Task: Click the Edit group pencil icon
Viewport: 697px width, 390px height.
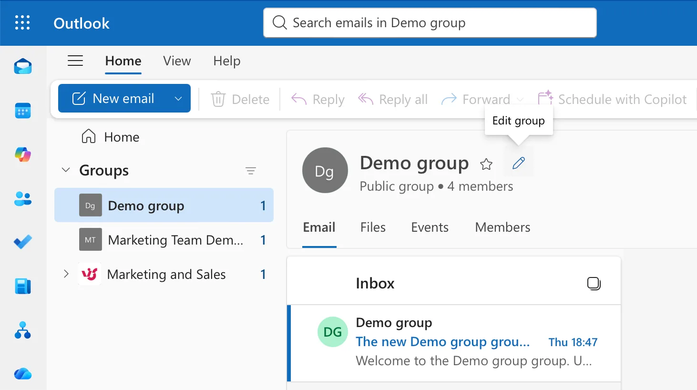Action: click(x=518, y=163)
